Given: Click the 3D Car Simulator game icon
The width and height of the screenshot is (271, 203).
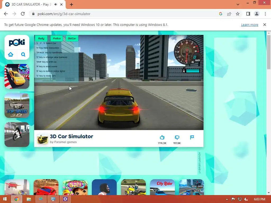Looking at the screenshot, I should point(43,139).
